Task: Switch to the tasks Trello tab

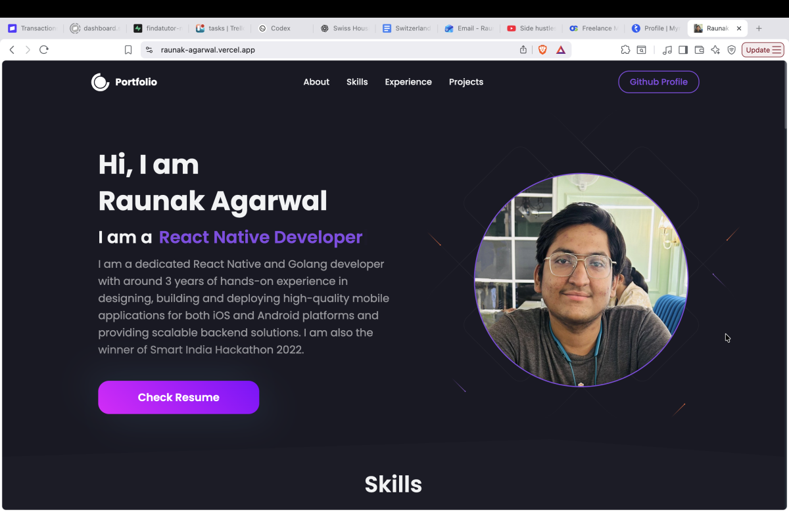Action: tap(221, 28)
